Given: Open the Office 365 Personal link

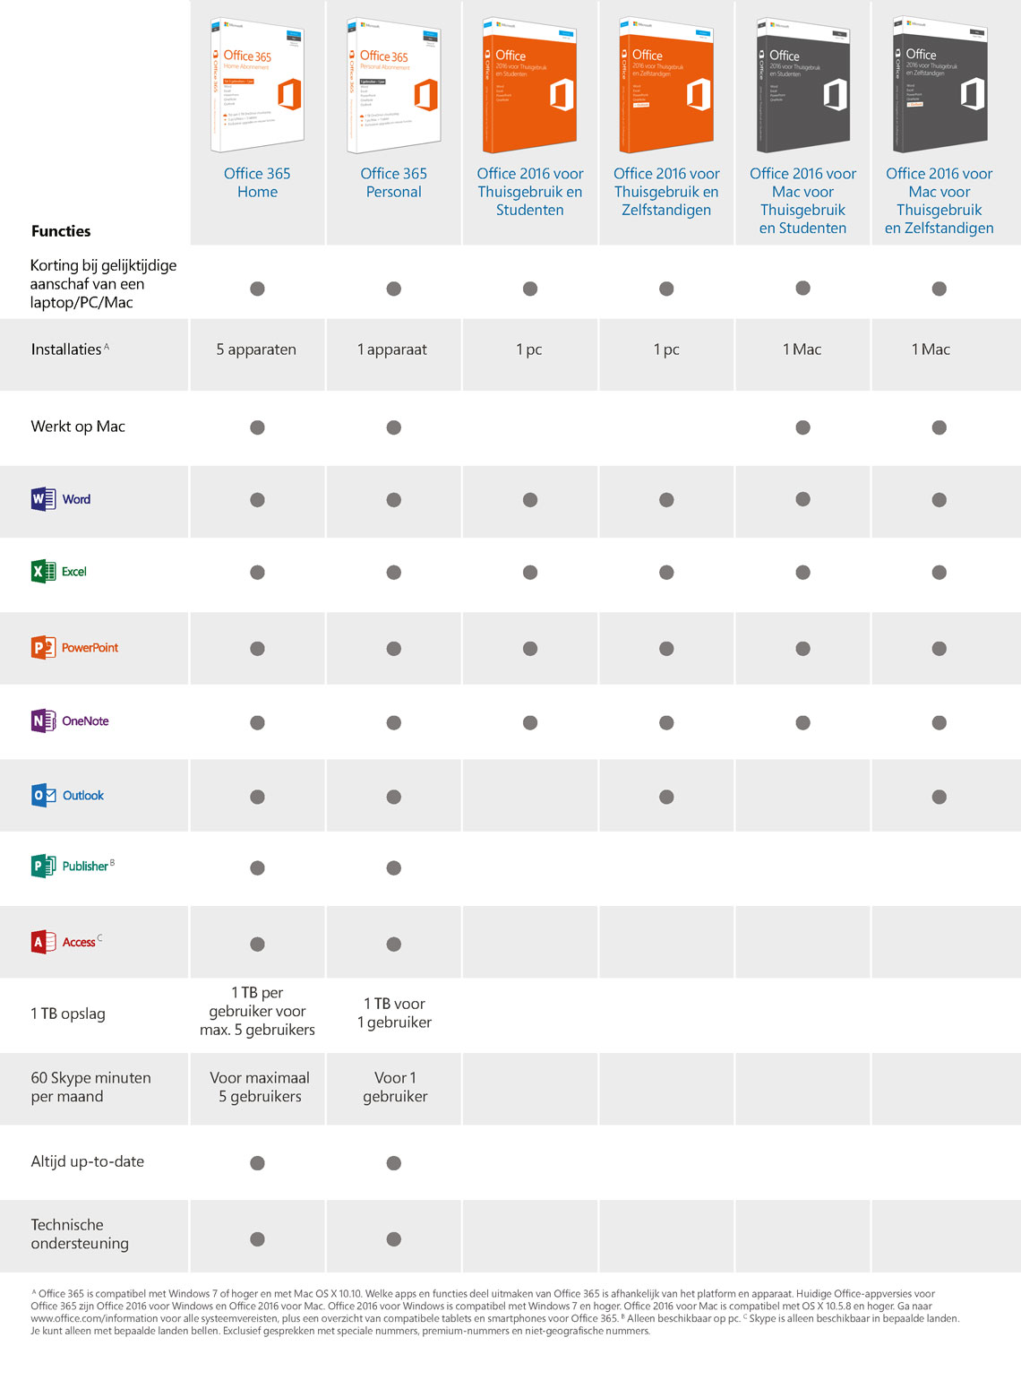Looking at the screenshot, I should 394,183.
